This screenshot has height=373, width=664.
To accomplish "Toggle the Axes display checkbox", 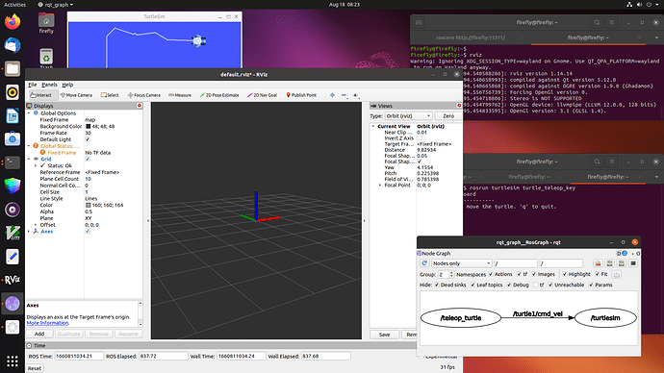I will (88, 232).
